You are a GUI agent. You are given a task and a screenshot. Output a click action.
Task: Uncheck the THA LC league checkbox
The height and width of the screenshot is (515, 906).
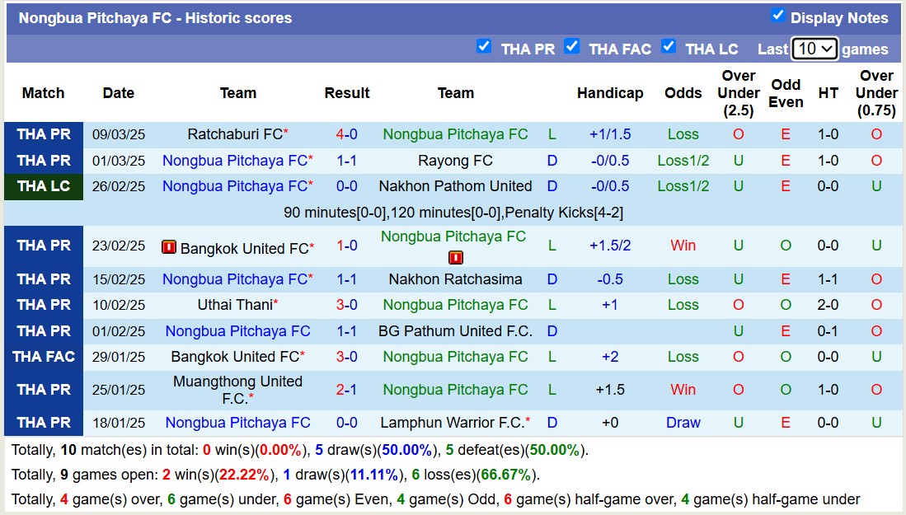coord(669,46)
